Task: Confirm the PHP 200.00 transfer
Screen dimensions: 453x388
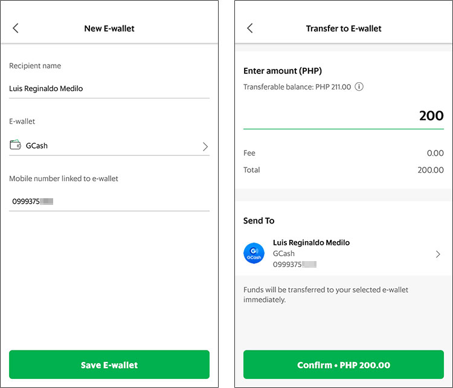Action: point(344,364)
